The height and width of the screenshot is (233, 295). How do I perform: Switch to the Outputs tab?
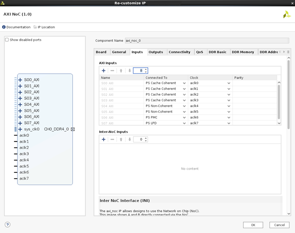pos(156,52)
